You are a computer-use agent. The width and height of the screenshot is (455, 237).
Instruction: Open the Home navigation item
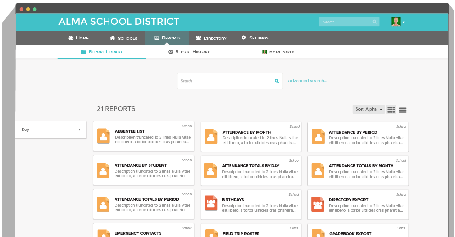[78, 38]
